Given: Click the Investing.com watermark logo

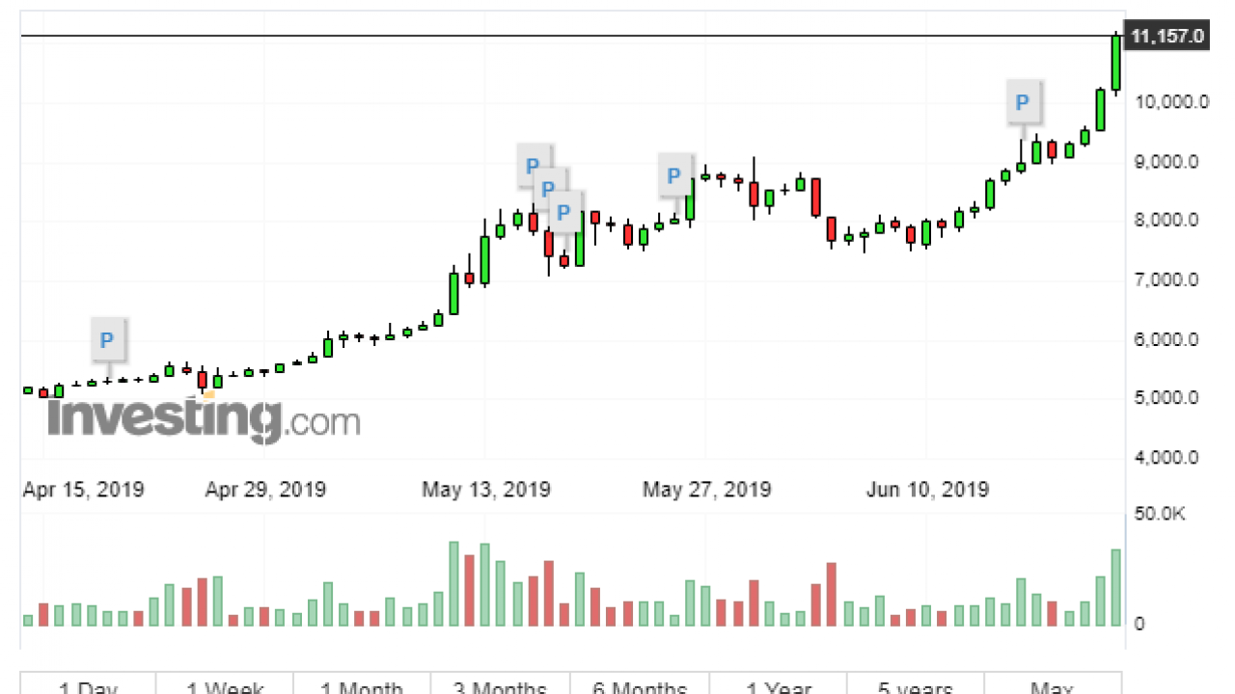Looking at the screenshot, I should tap(204, 420).
